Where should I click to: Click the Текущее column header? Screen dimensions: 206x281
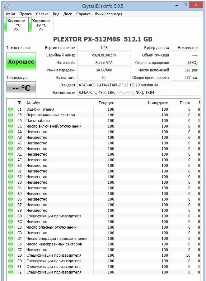pyautogui.click(x=105, y=103)
